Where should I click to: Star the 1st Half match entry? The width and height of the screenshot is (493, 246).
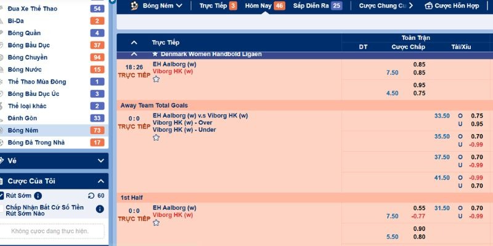[156, 223]
